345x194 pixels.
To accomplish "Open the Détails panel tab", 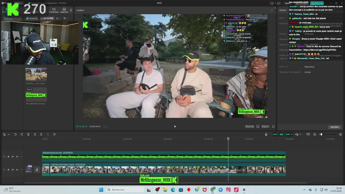I will pos(282,10).
